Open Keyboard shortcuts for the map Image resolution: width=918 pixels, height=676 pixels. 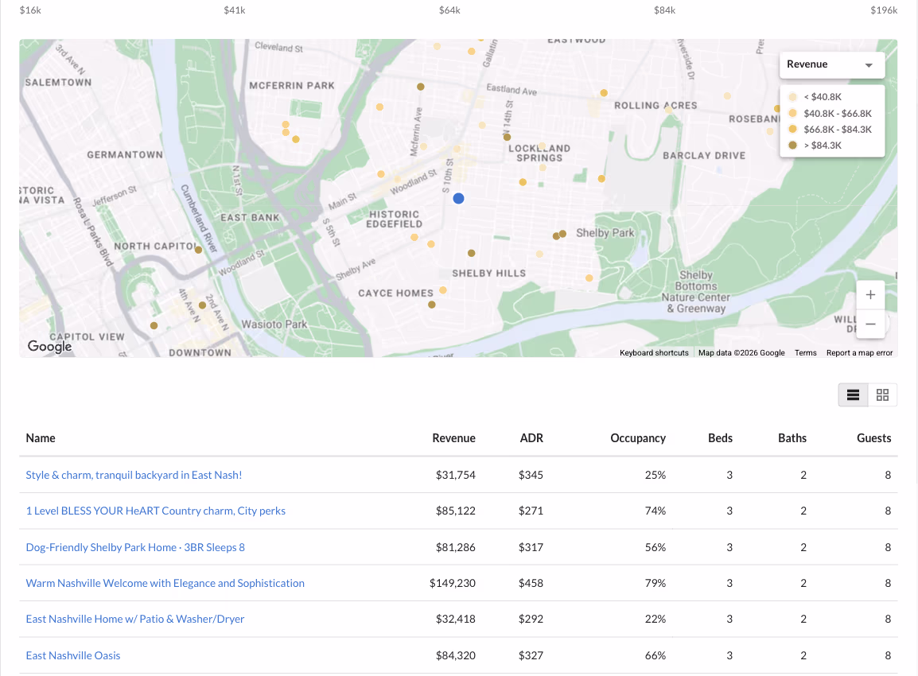click(x=654, y=353)
